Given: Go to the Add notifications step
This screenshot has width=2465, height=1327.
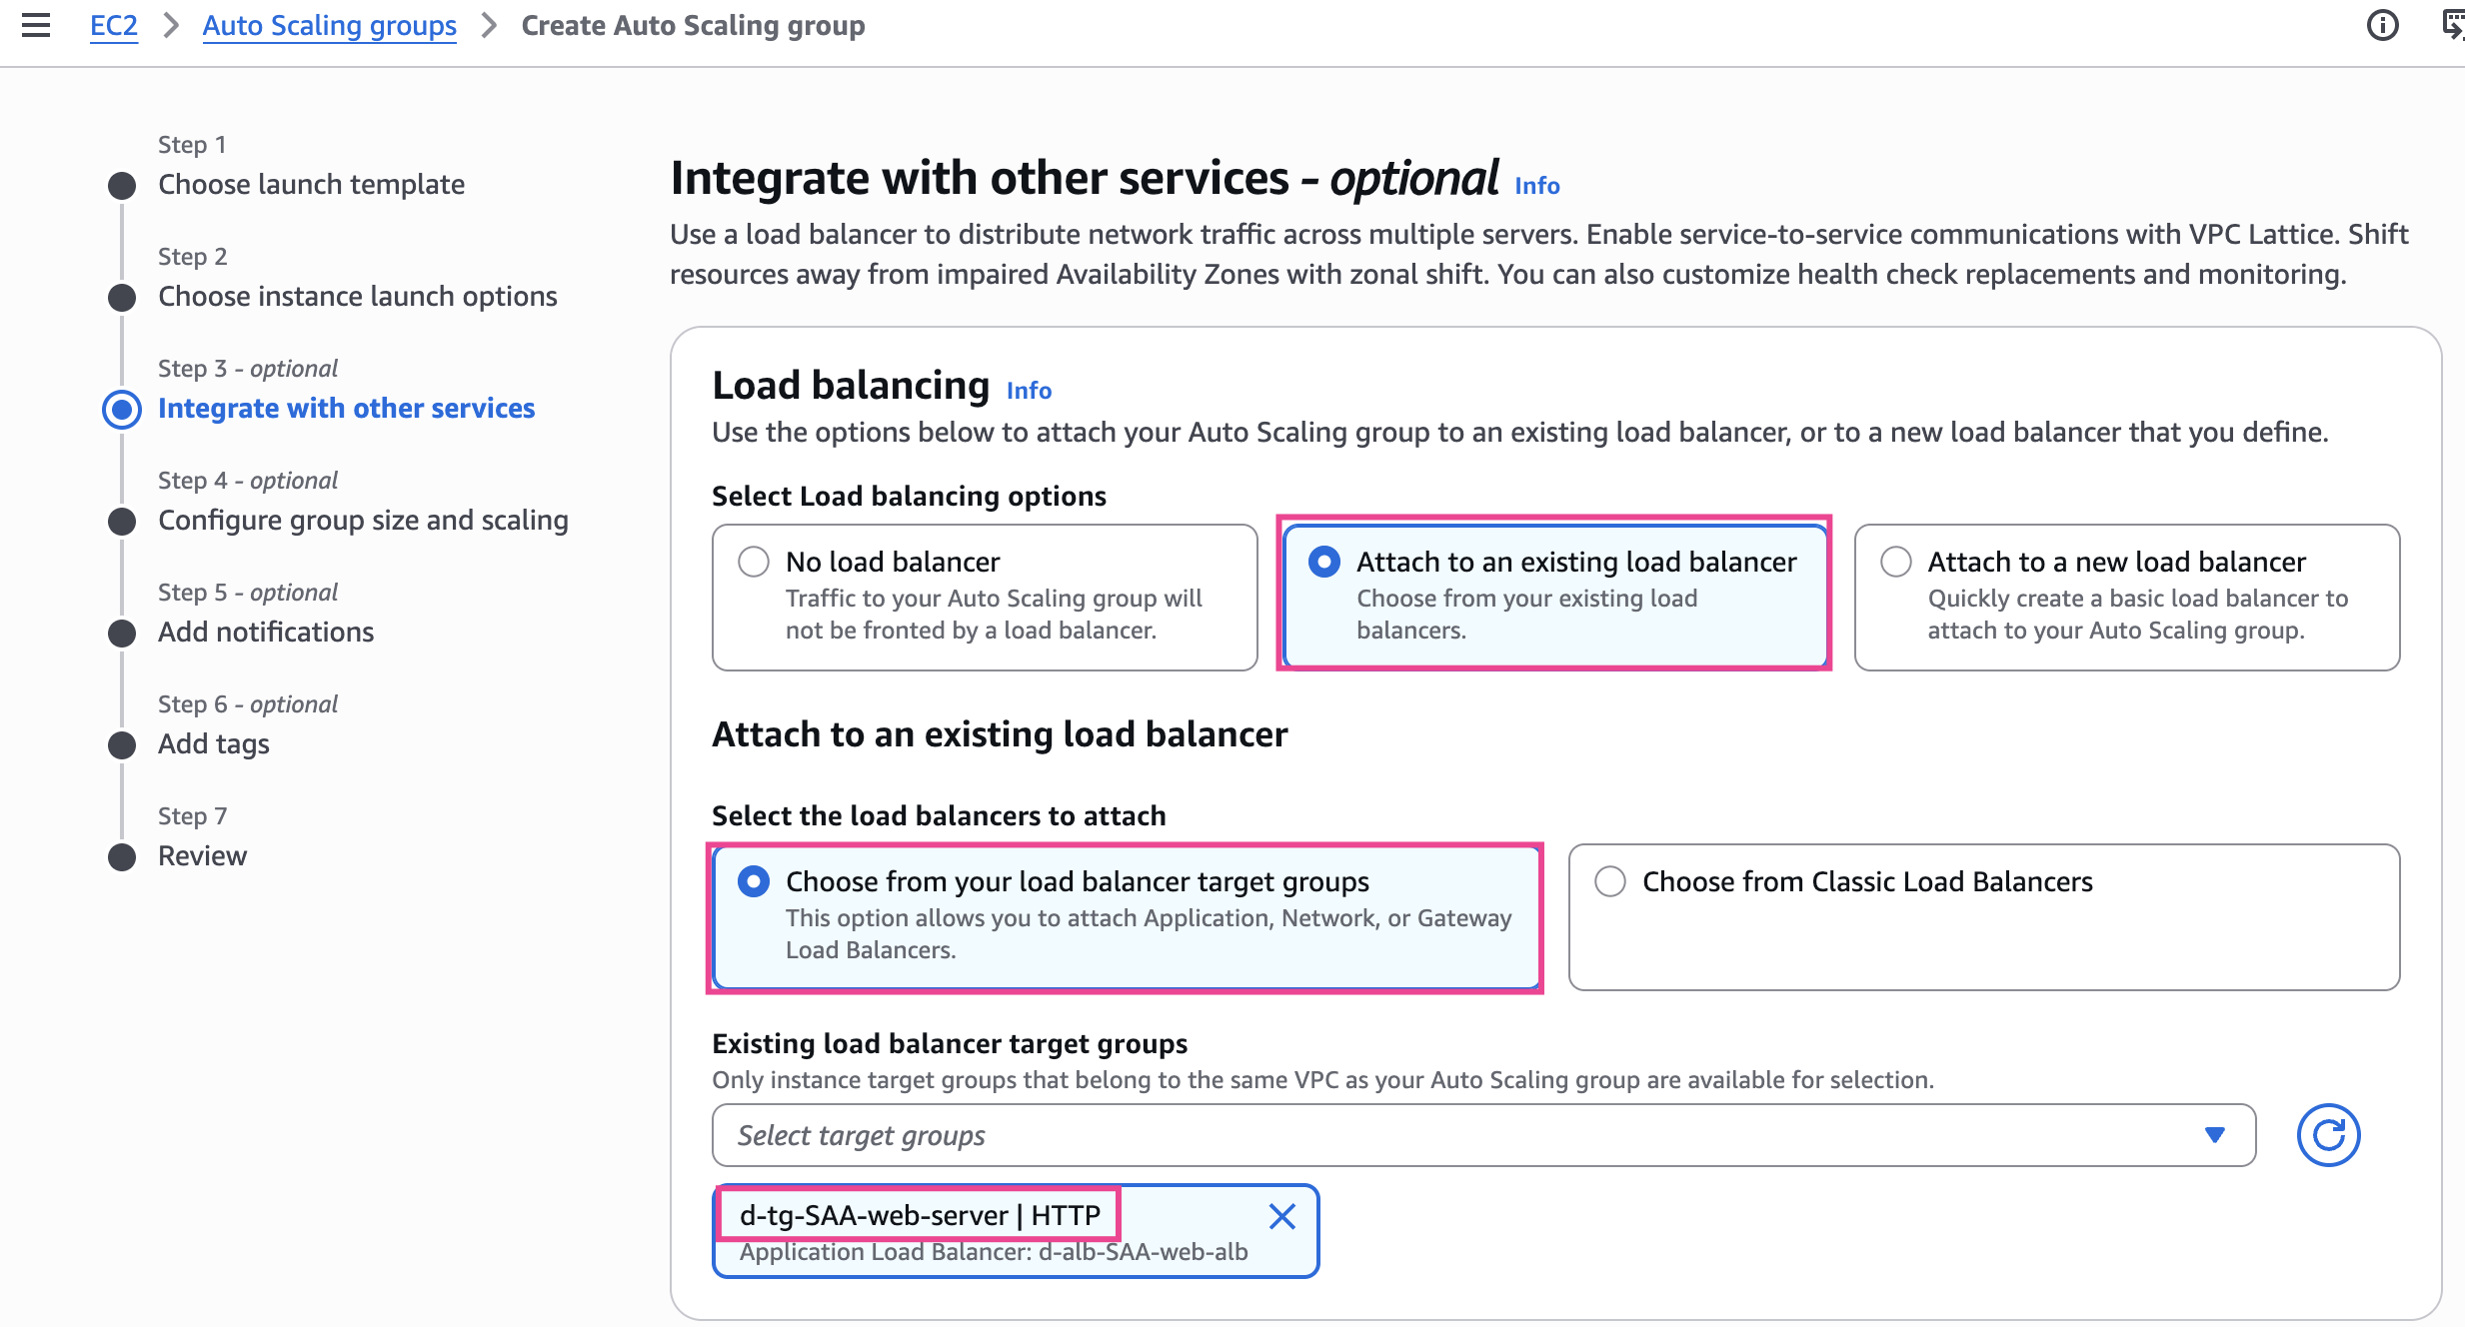Looking at the screenshot, I should (266, 633).
